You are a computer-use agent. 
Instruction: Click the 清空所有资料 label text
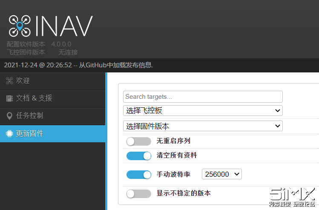[x=177, y=155]
